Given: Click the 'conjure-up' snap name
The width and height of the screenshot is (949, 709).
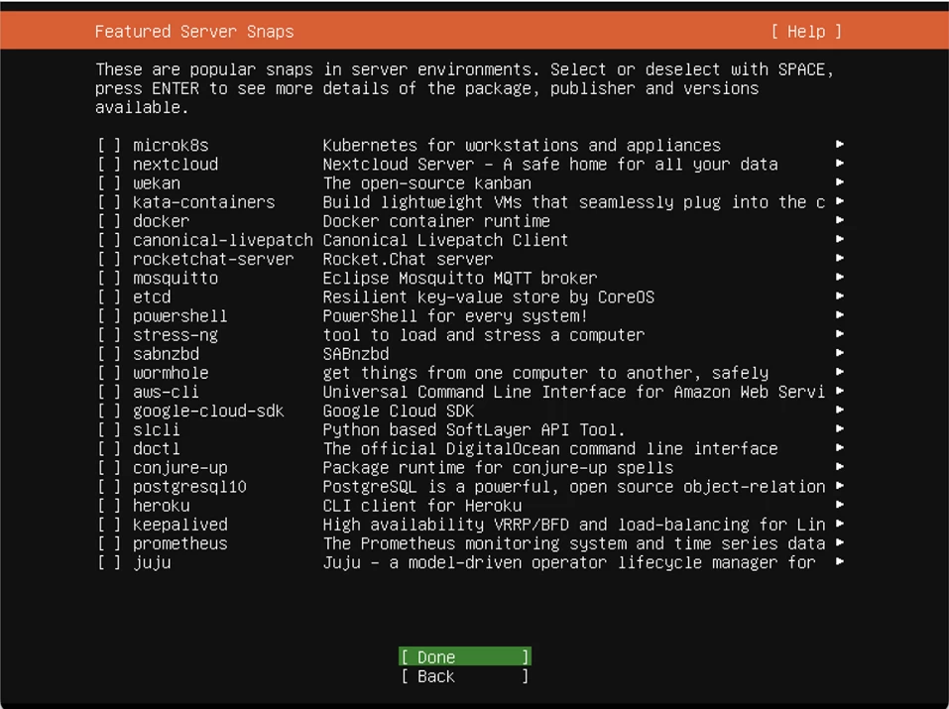Looking at the screenshot, I should pos(180,468).
